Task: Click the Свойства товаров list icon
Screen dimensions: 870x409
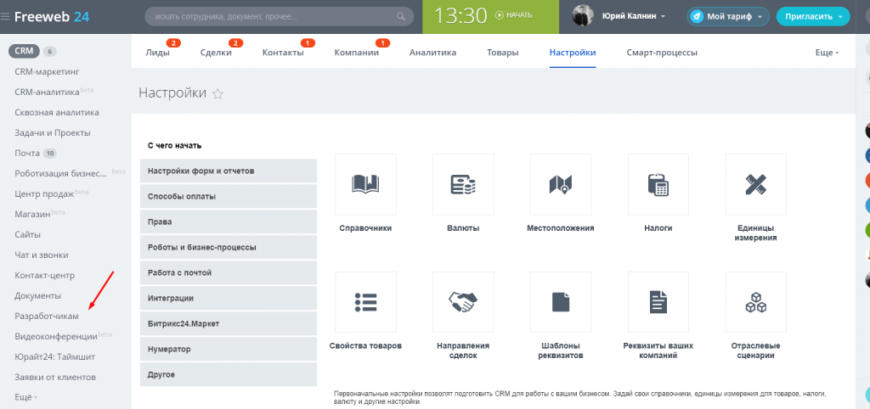Action: coord(365,302)
